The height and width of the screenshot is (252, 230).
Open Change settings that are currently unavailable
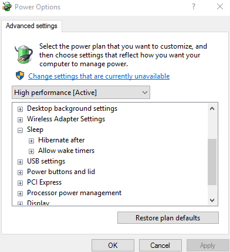99,76
